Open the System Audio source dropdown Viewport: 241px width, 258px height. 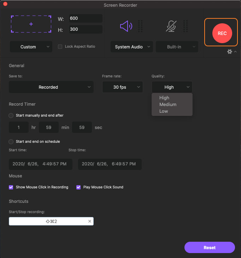click(x=131, y=47)
